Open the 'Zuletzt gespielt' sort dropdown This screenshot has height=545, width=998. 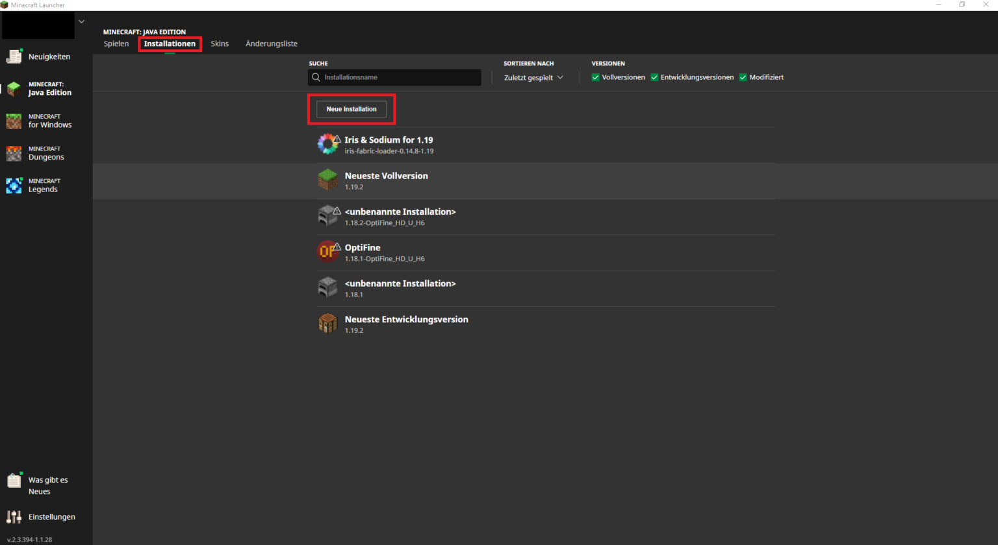tap(533, 77)
